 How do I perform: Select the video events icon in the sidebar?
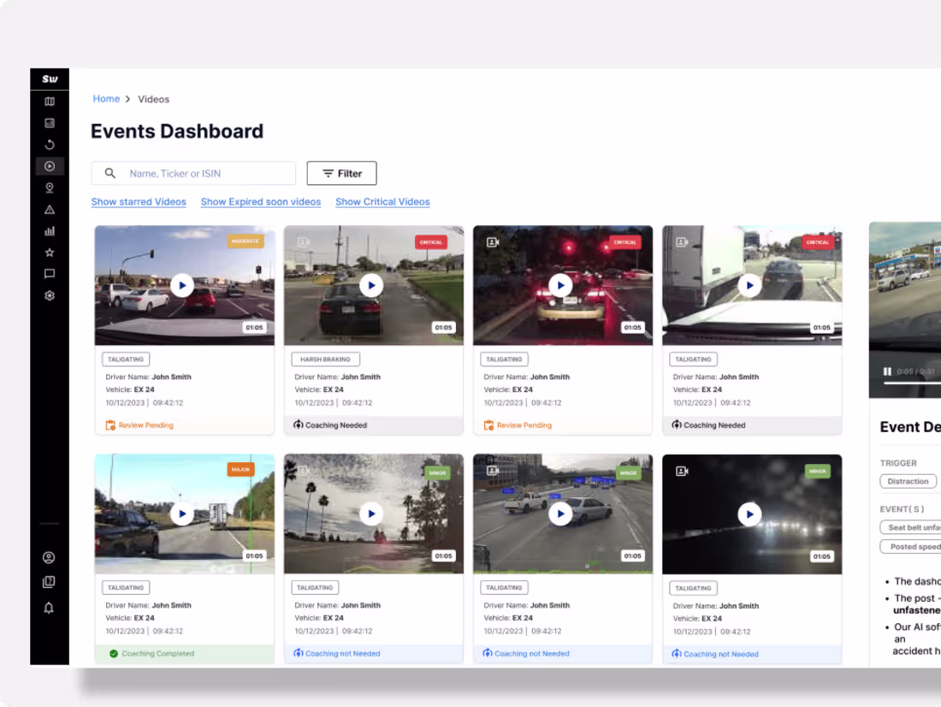point(50,165)
